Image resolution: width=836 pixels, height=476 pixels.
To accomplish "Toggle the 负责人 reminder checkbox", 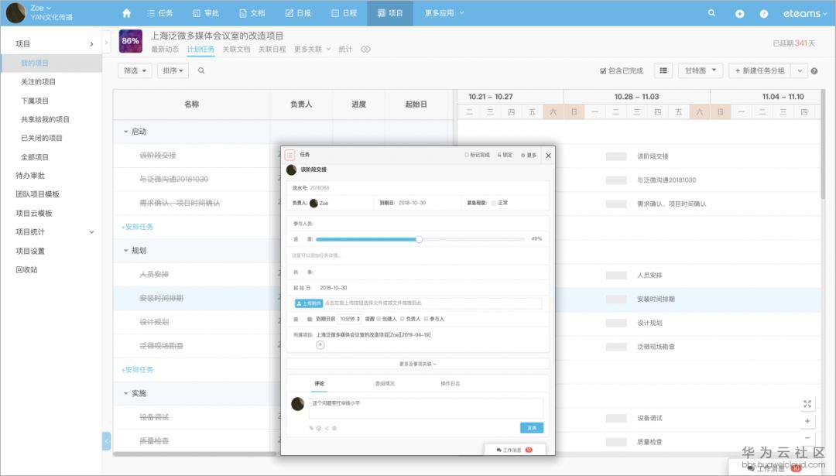I will (x=403, y=319).
